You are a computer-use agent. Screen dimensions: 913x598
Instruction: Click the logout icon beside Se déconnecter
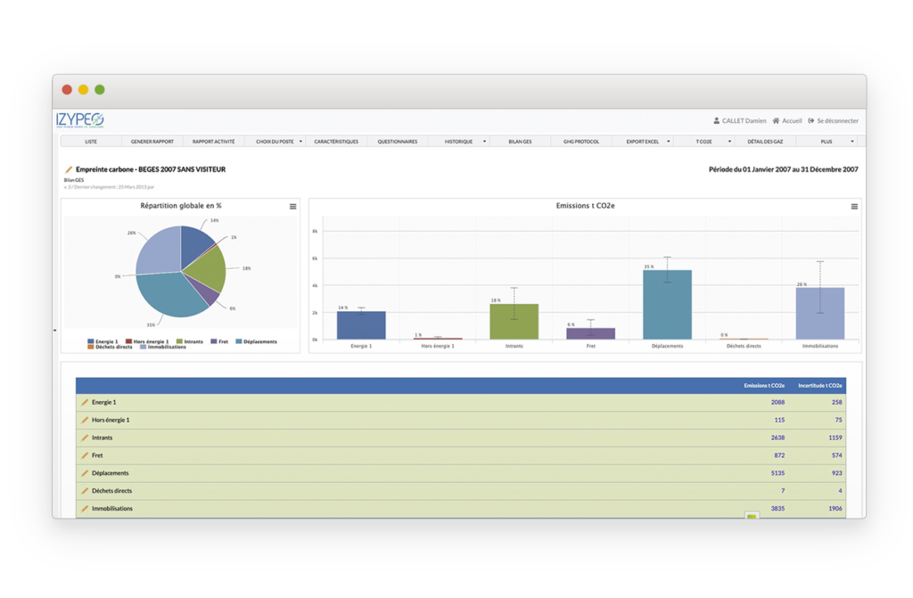pyautogui.click(x=811, y=121)
